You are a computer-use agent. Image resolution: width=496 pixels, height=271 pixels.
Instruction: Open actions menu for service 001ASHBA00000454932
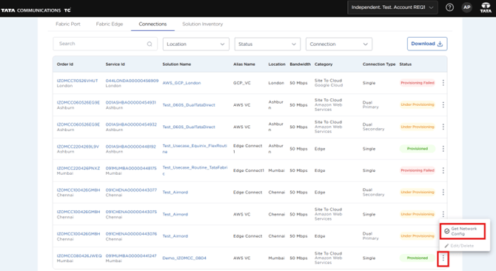point(443,127)
